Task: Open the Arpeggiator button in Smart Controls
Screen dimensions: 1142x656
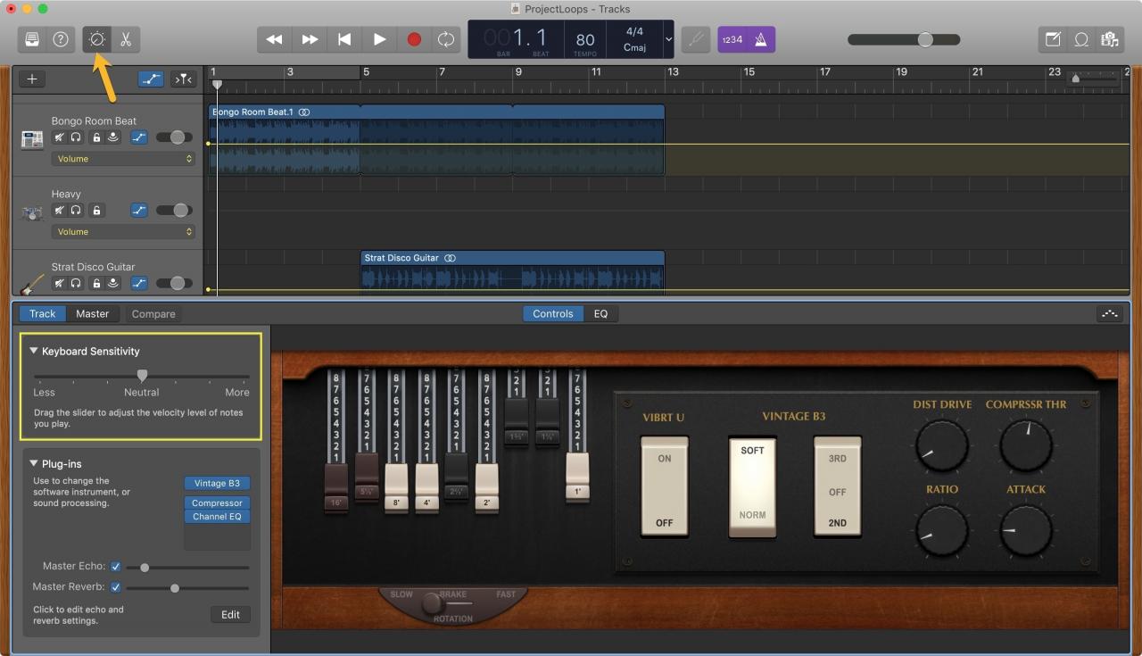Action: coord(1110,314)
